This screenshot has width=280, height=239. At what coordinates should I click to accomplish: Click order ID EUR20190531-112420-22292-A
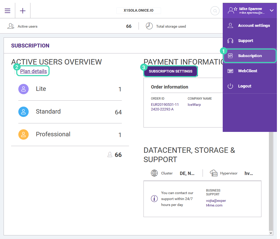pyautogui.click(x=165, y=107)
